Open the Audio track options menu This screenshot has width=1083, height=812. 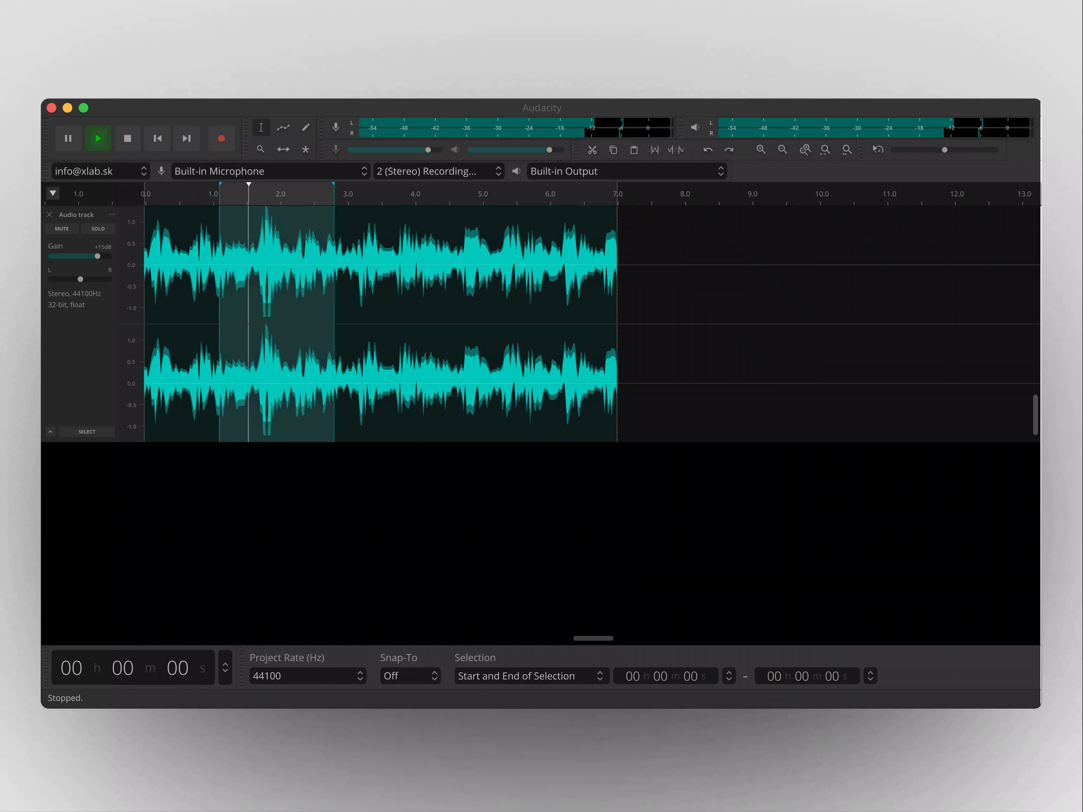coord(112,214)
